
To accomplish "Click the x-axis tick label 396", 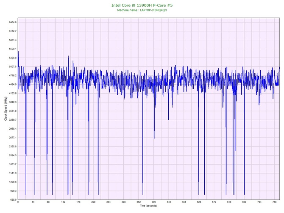I will point(153,202).
